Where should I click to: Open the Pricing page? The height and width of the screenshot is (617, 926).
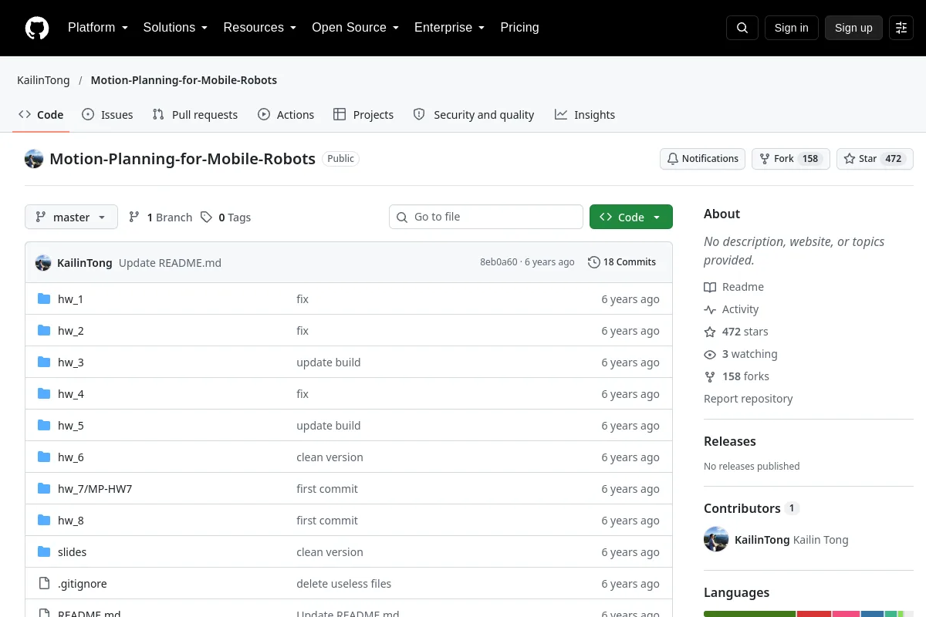[519, 28]
